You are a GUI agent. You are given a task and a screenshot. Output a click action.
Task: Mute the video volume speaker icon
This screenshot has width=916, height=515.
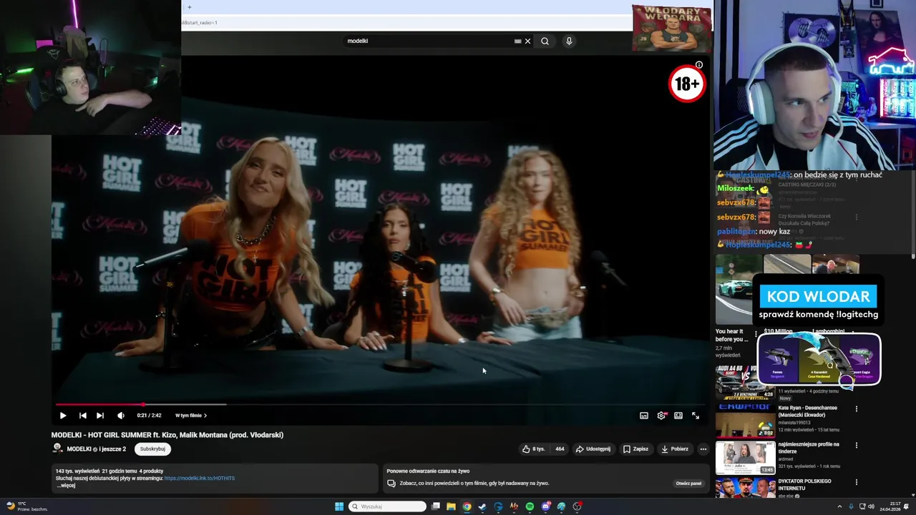point(121,416)
